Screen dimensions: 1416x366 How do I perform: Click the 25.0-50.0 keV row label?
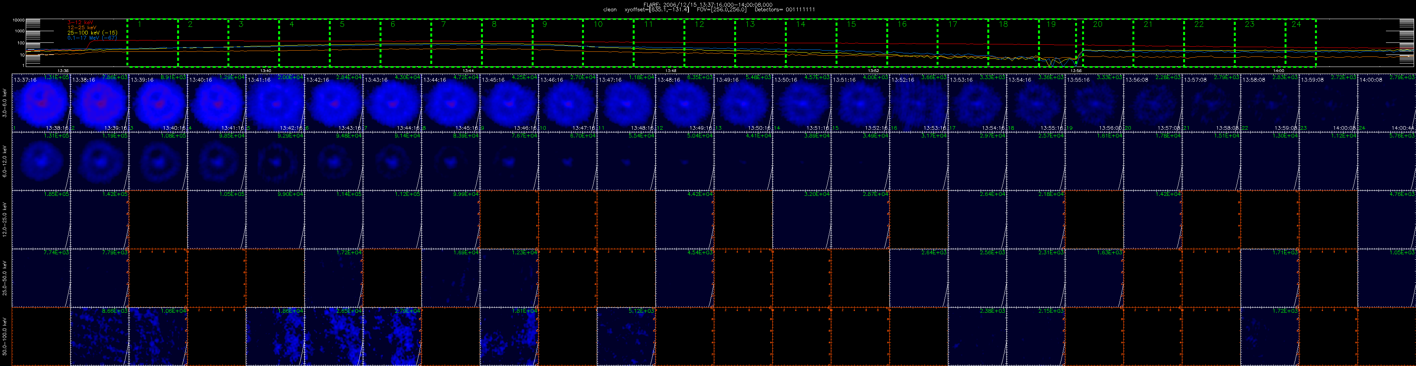(x=5, y=278)
